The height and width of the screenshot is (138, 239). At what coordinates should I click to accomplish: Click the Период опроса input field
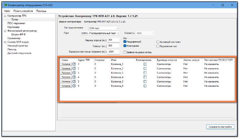point(113,40)
